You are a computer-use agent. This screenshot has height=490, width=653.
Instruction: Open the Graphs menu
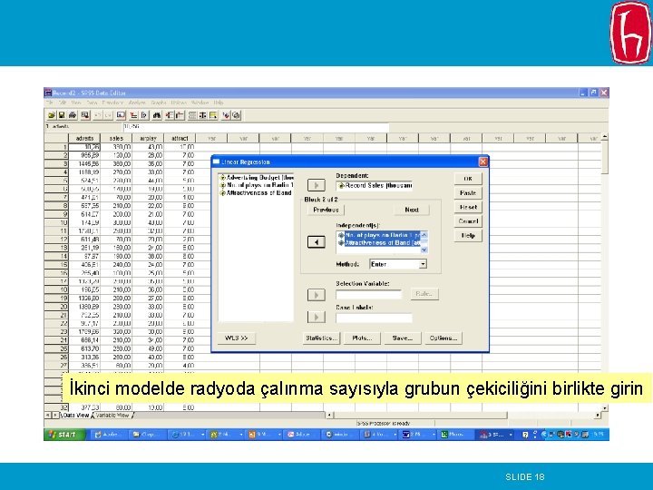coord(158,103)
